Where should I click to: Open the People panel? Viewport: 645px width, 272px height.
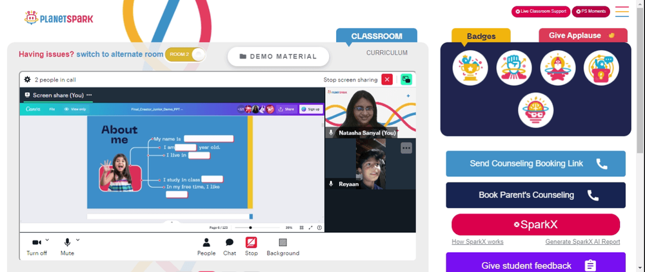click(206, 247)
